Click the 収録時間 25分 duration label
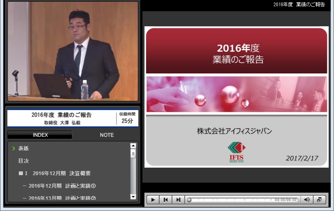This screenshot has height=211, width=334. pyautogui.click(x=127, y=118)
